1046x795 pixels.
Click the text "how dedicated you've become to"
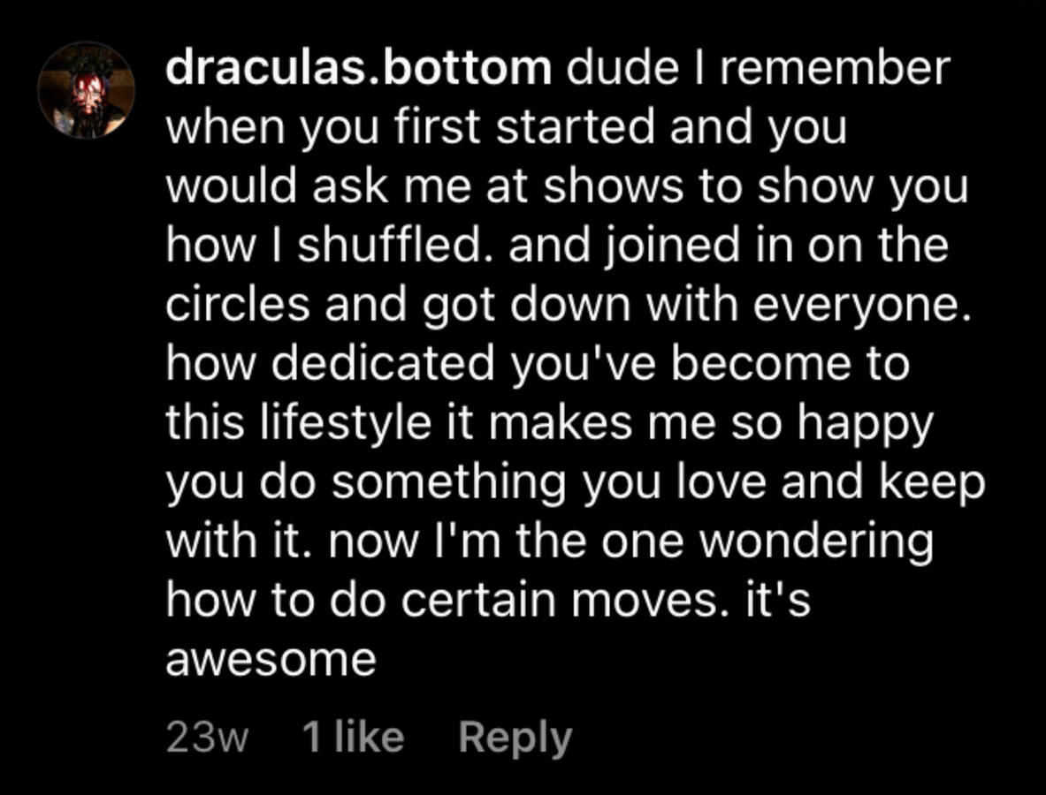tap(537, 365)
